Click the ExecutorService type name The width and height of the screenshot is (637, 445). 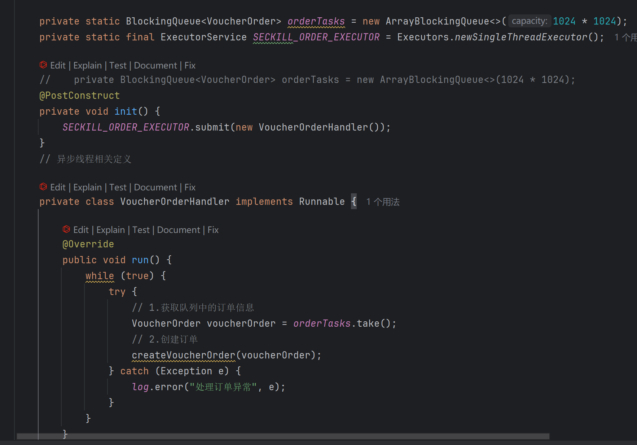coord(204,37)
